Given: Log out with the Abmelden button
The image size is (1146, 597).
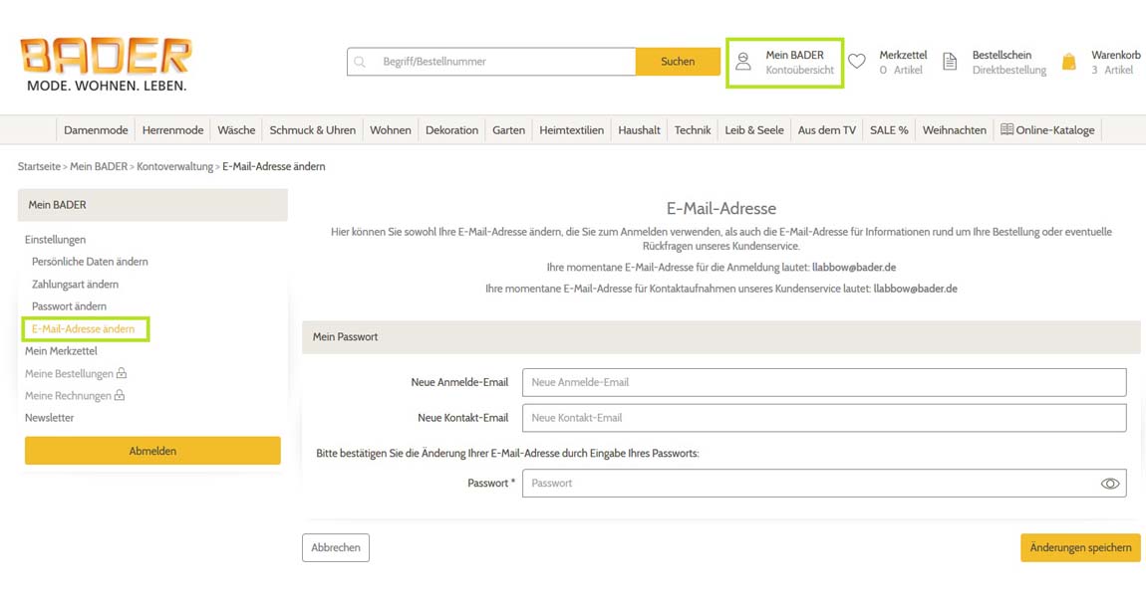Looking at the screenshot, I should (x=152, y=451).
